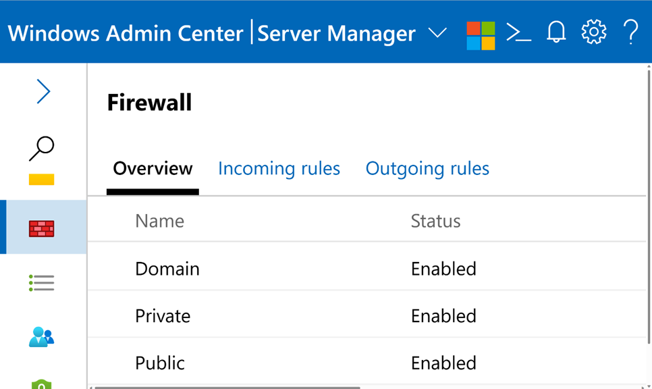Open the settings gear
This screenshot has height=389, width=652.
[594, 32]
